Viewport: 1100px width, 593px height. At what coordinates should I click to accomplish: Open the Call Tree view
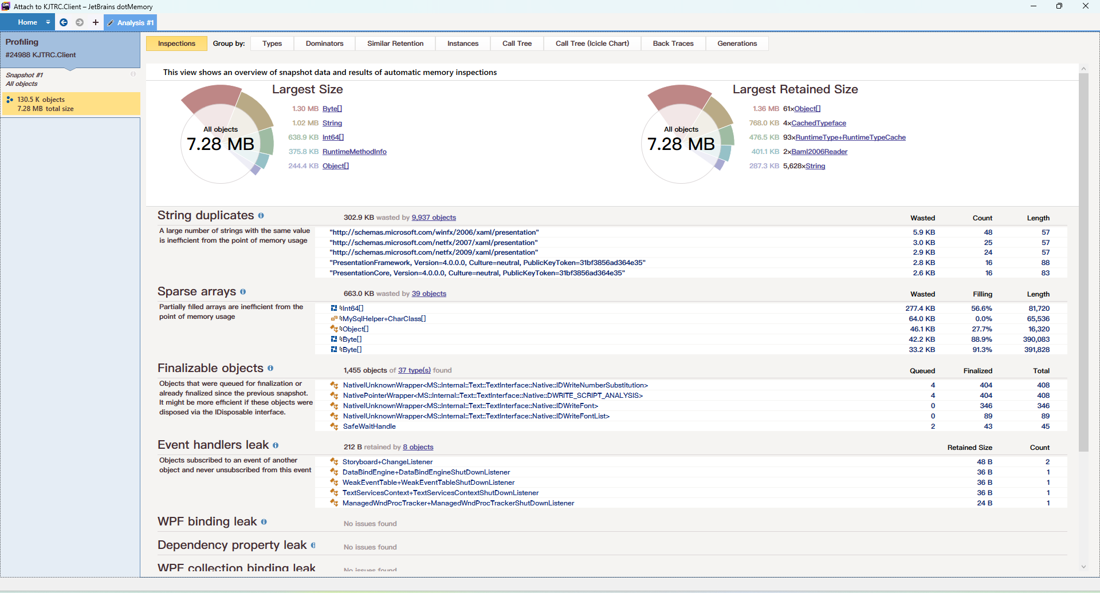pyautogui.click(x=517, y=44)
